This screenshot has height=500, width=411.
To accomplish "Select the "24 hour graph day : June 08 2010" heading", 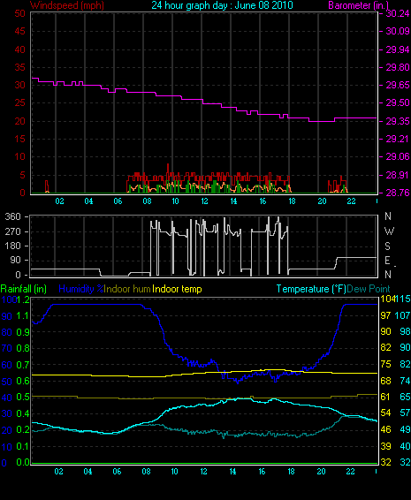I will 222,5.
